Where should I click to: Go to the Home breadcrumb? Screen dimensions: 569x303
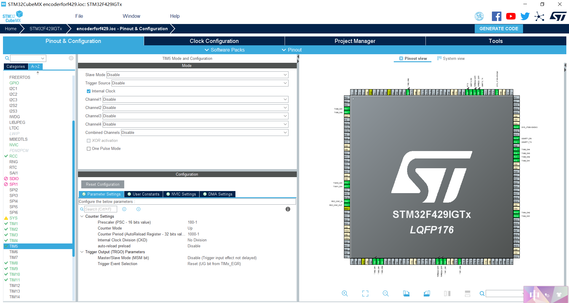click(11, 29)
